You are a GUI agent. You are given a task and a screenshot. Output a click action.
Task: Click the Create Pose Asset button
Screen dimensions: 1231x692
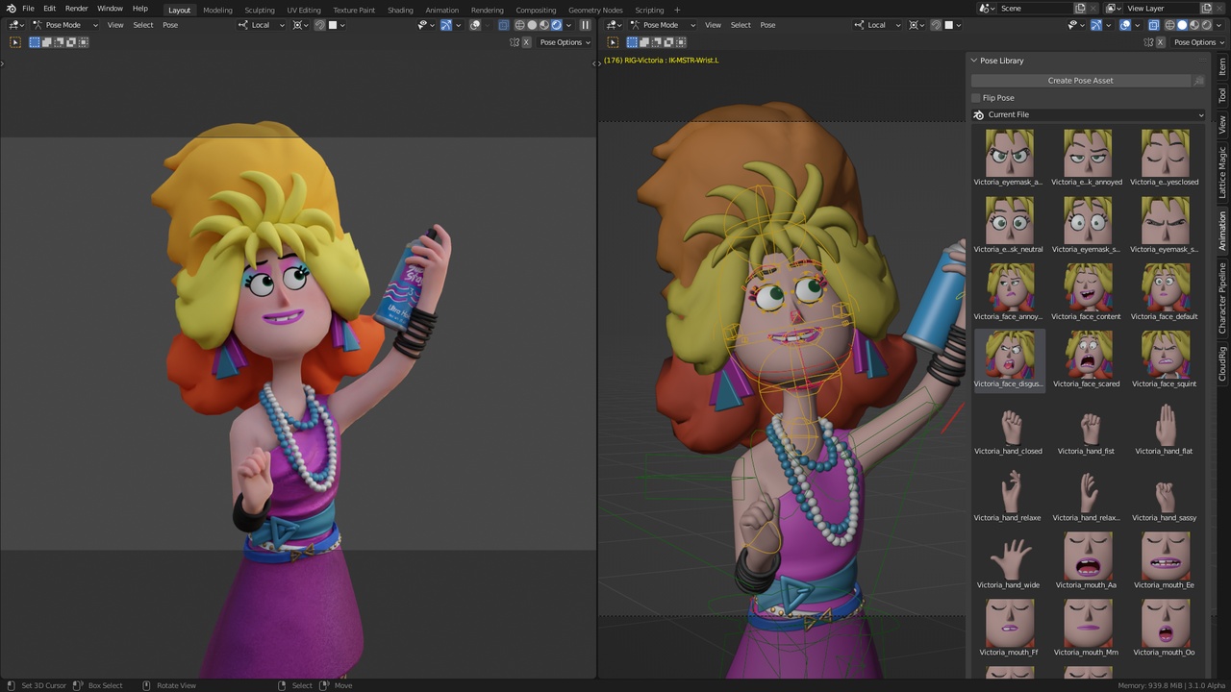(1080, 80)
